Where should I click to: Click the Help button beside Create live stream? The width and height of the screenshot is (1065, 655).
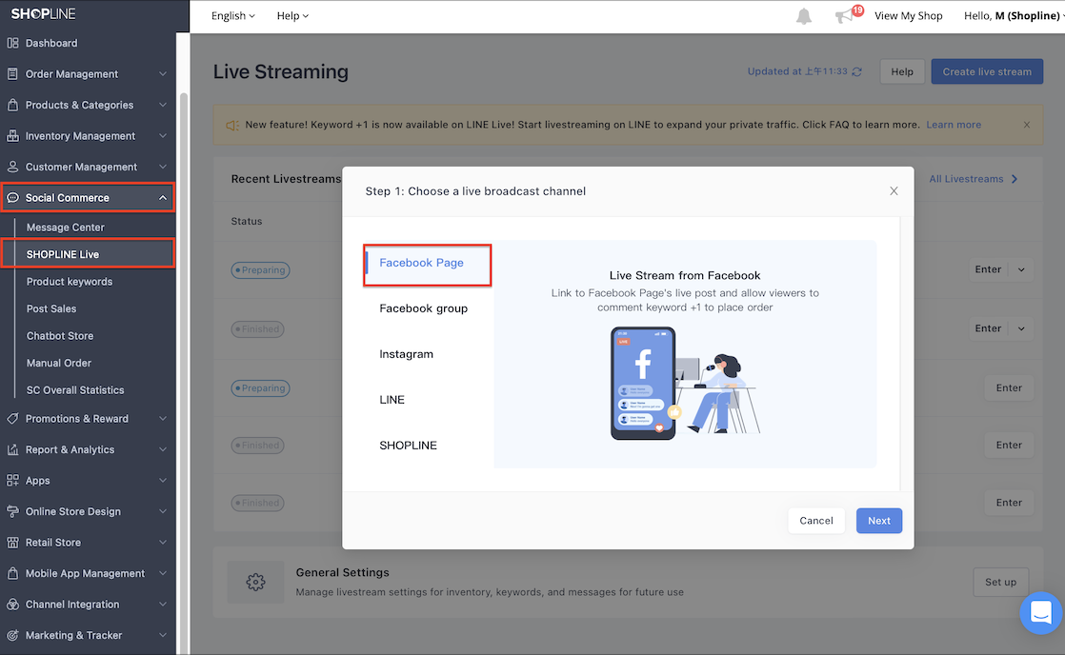click(902, 72)
